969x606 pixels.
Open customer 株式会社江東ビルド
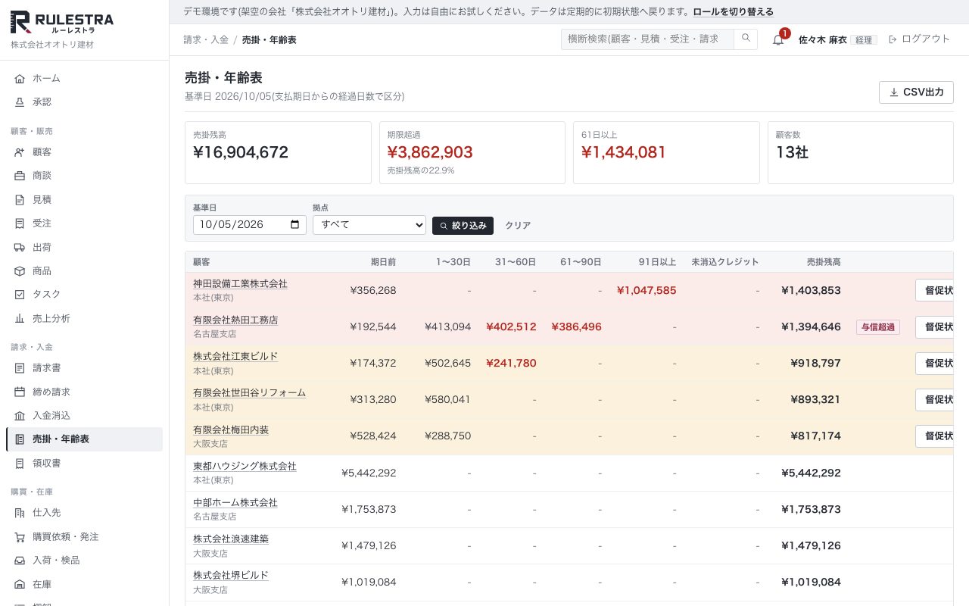235,356
